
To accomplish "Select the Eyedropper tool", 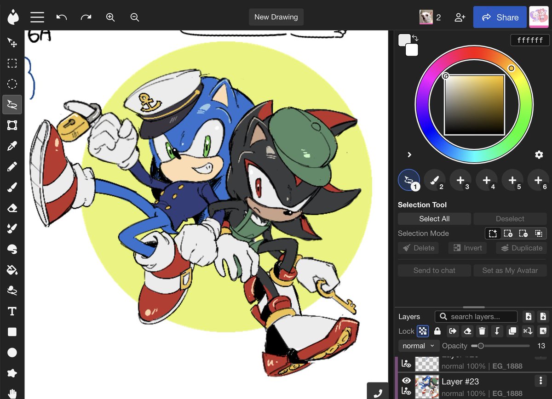I will click(x=12, y=146).
